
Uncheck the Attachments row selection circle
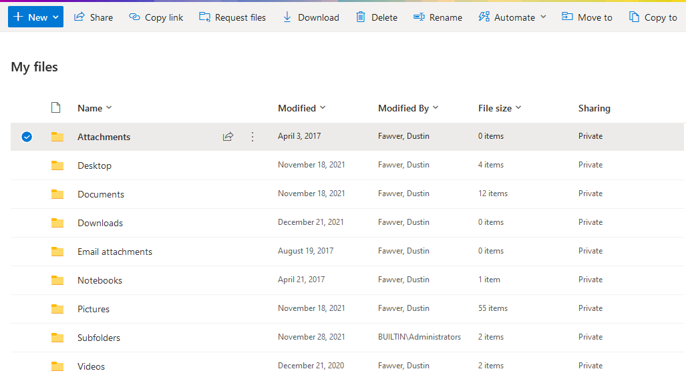(x=27, y=137)
